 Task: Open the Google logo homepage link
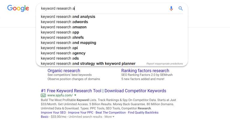point(18,8)
